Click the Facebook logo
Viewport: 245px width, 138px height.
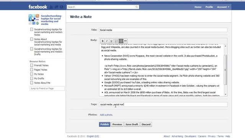click(x=38, y=7)
